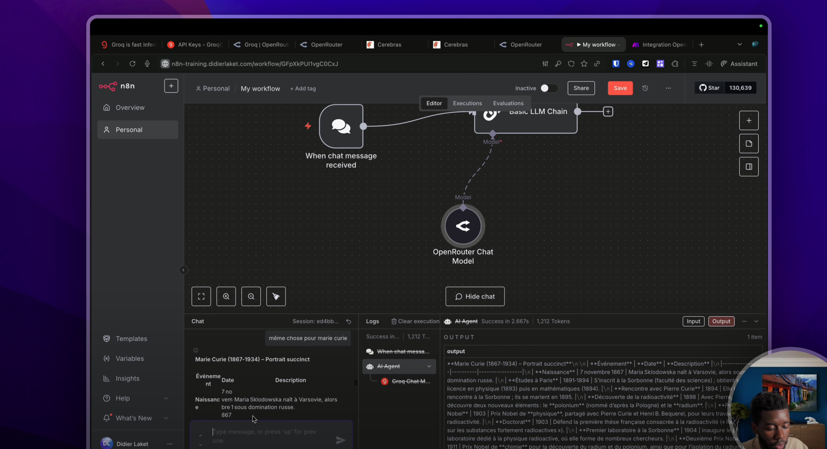Screen dimensions: 827x449
Task: Click previous message up arrow in chat
Action: pyautogui.click(x=200, y=435)
